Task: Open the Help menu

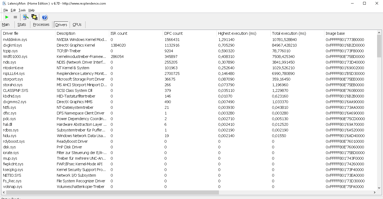Action: 31,10
